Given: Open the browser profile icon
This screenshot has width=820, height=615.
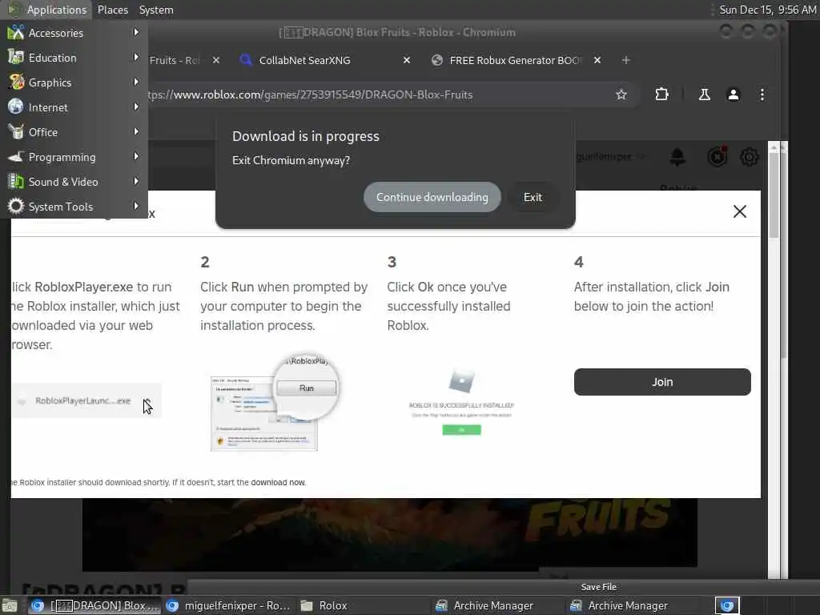Looking at the screenshot, I should tap(734, 94).
